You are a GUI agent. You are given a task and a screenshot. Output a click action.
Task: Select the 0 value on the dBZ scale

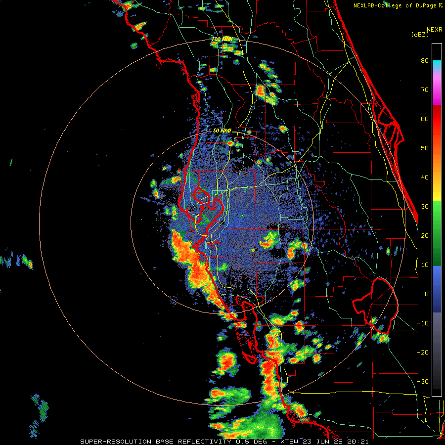click(x=427, y=294)
